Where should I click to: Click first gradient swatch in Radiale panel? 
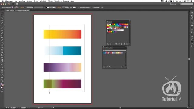104,53
